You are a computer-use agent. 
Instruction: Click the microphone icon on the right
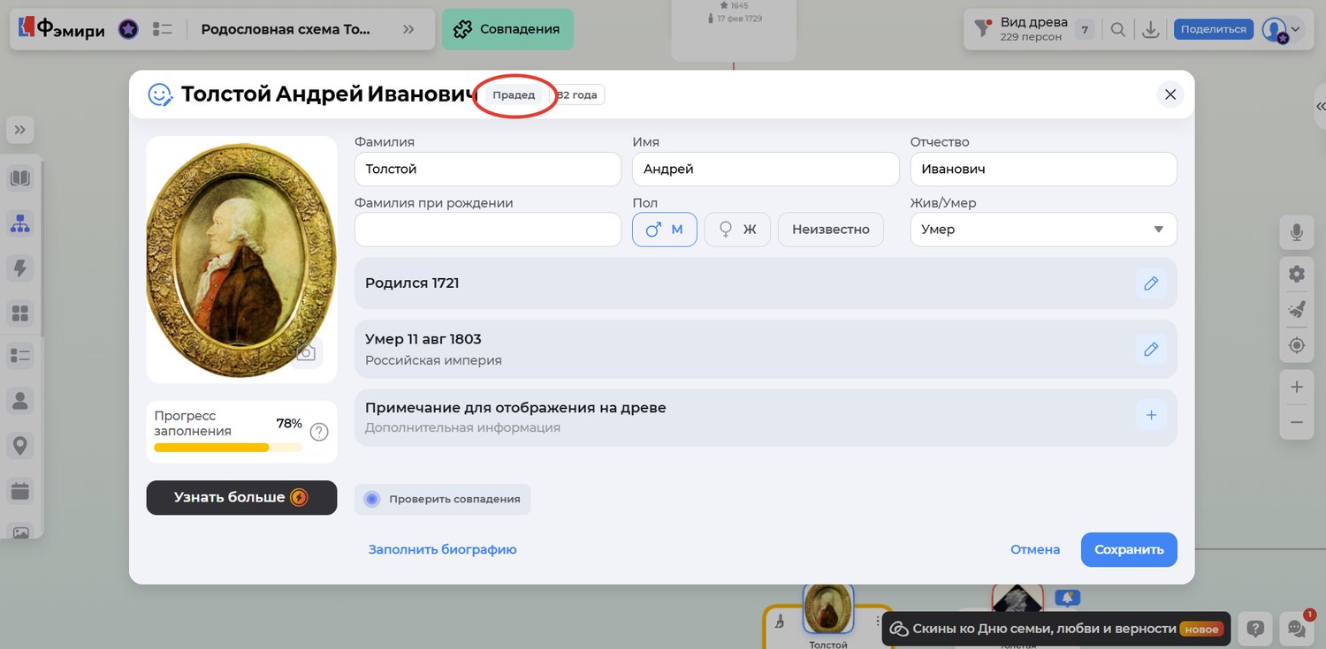(x=1297, y=232)
